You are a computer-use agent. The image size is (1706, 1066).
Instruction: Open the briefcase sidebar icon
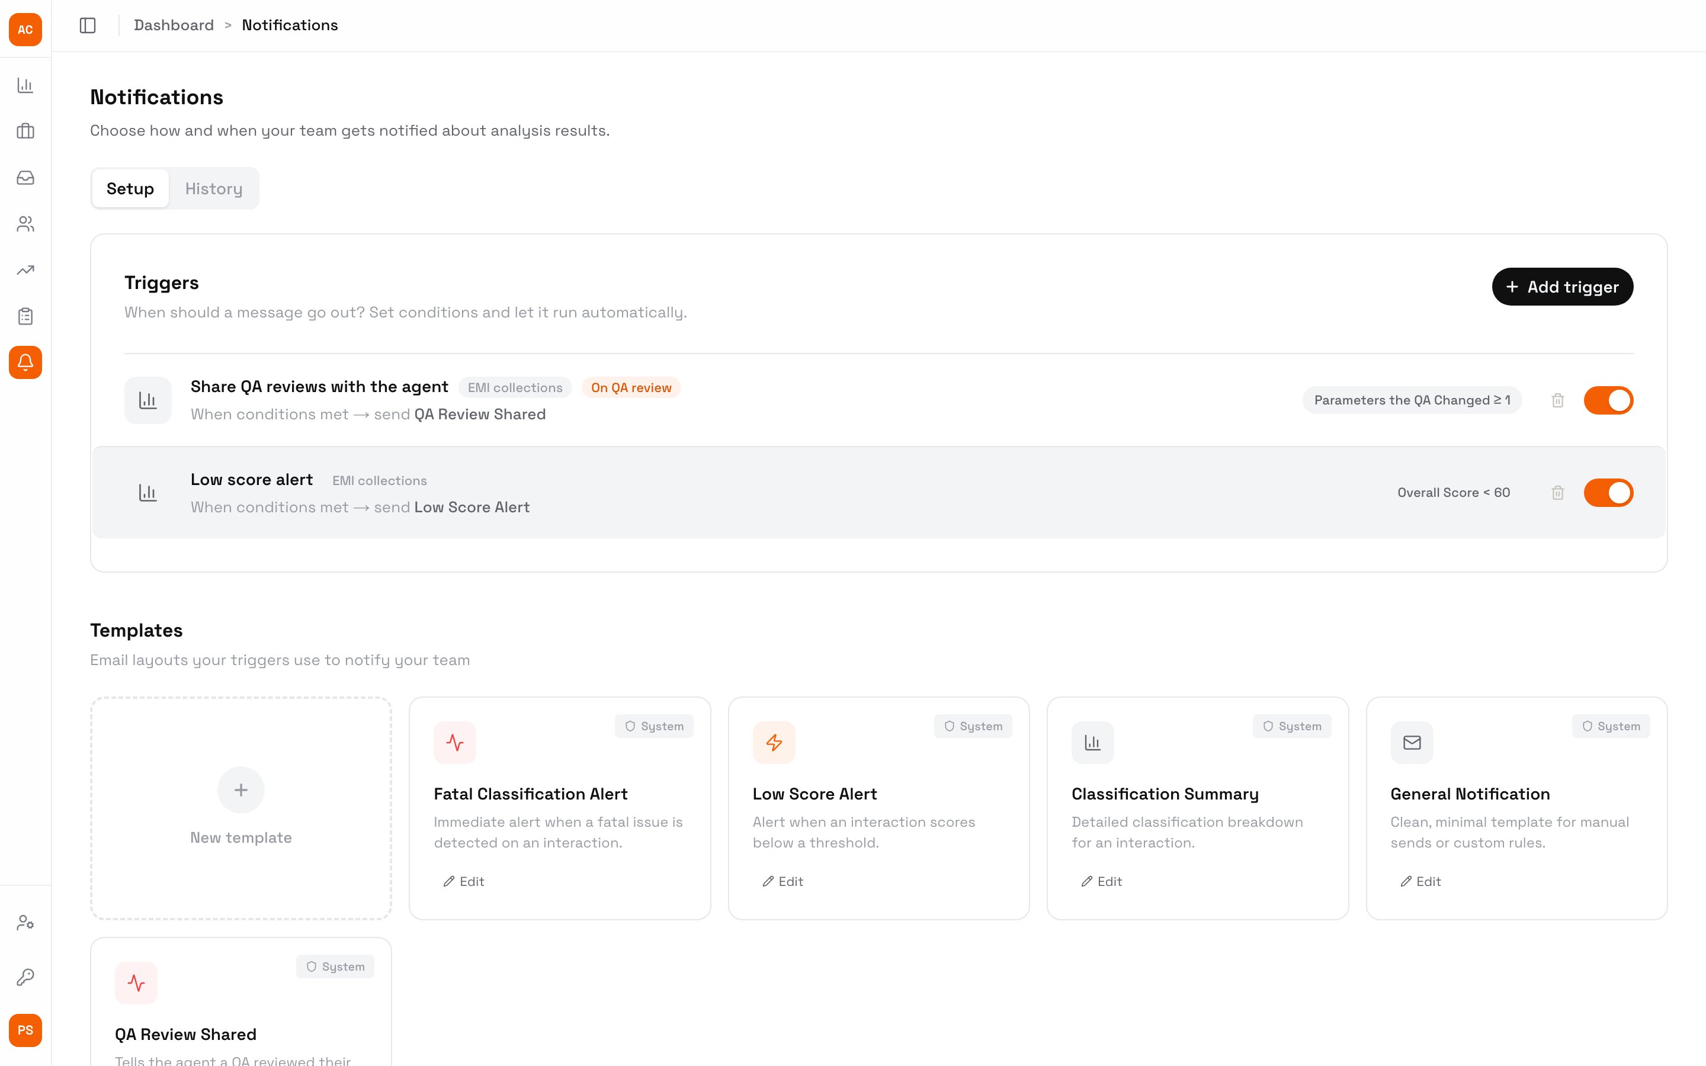click(x=25, y=131)
